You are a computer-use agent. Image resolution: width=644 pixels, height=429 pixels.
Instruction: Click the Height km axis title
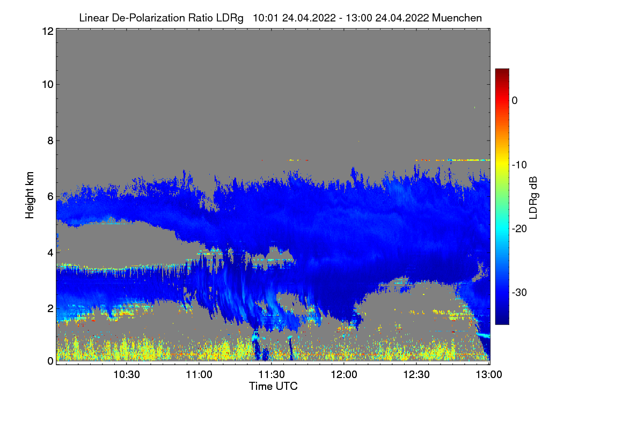tap(29, 196)
